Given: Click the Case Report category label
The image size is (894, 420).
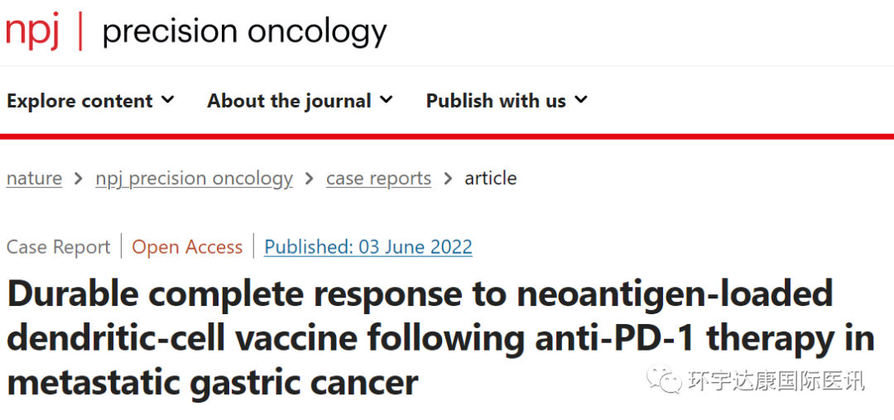Looking at the screenshot, I should (58, 246).
